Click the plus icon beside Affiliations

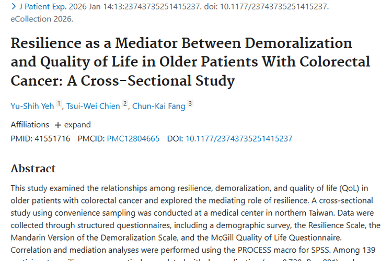click(x=57, y=125)
